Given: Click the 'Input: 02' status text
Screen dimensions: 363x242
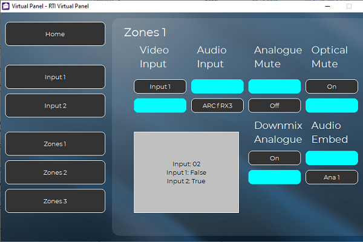Looking at the screenshot, I should point(186,164).
